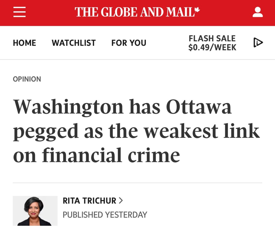The image size is (275, 233).
Task: Click the user account profile icon
Action: pos(258,12)
